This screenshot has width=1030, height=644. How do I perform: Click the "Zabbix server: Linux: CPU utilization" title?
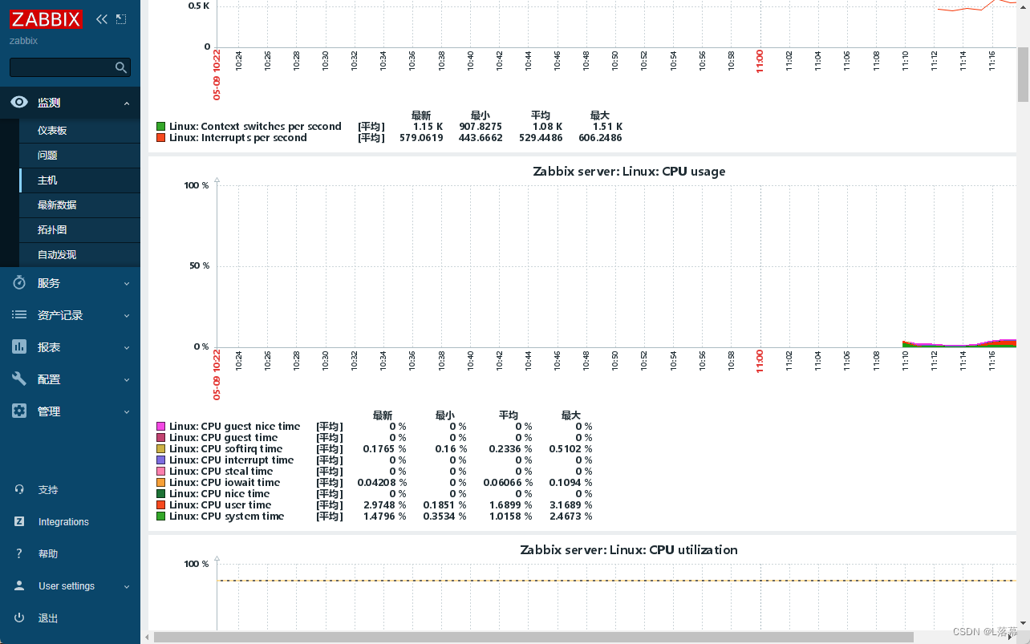(629, 549)
